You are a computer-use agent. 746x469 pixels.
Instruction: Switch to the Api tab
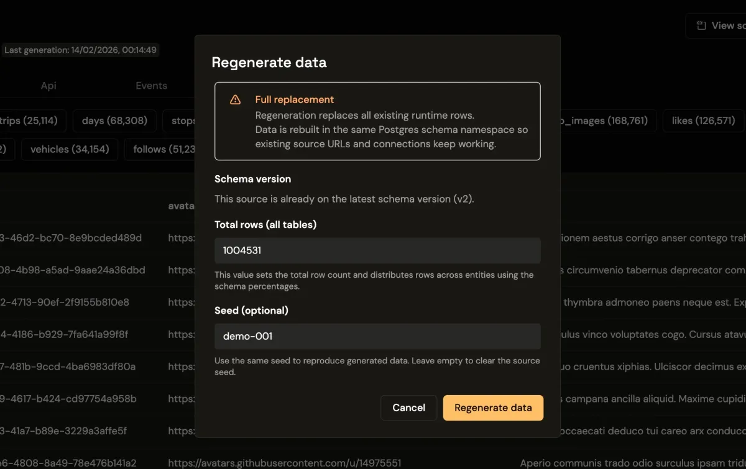click(48, 85)
